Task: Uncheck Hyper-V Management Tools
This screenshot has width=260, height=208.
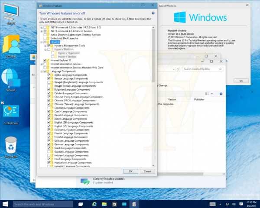Action: coord(49,45)
